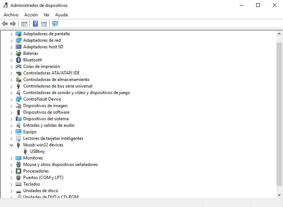Select Unidades de disco label
The width and height of the screenshot is (283, 207).
pyautogui.click(x=41, y=191)
